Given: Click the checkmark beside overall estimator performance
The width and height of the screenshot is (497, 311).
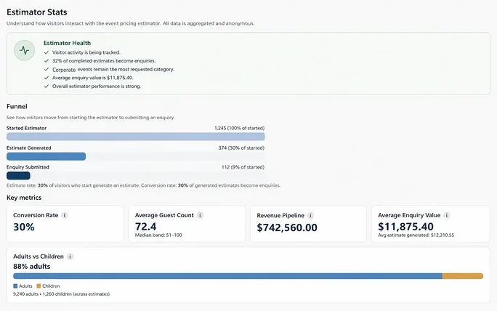Looking at the screenshot, I should pyautogui.click(x=47, y=86).
